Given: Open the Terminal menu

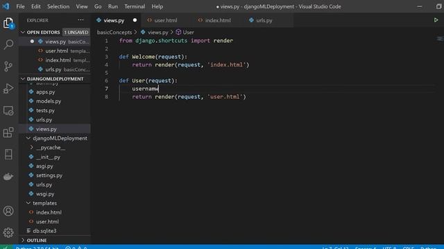Looking at the screenshot, I should pos(135,6).
